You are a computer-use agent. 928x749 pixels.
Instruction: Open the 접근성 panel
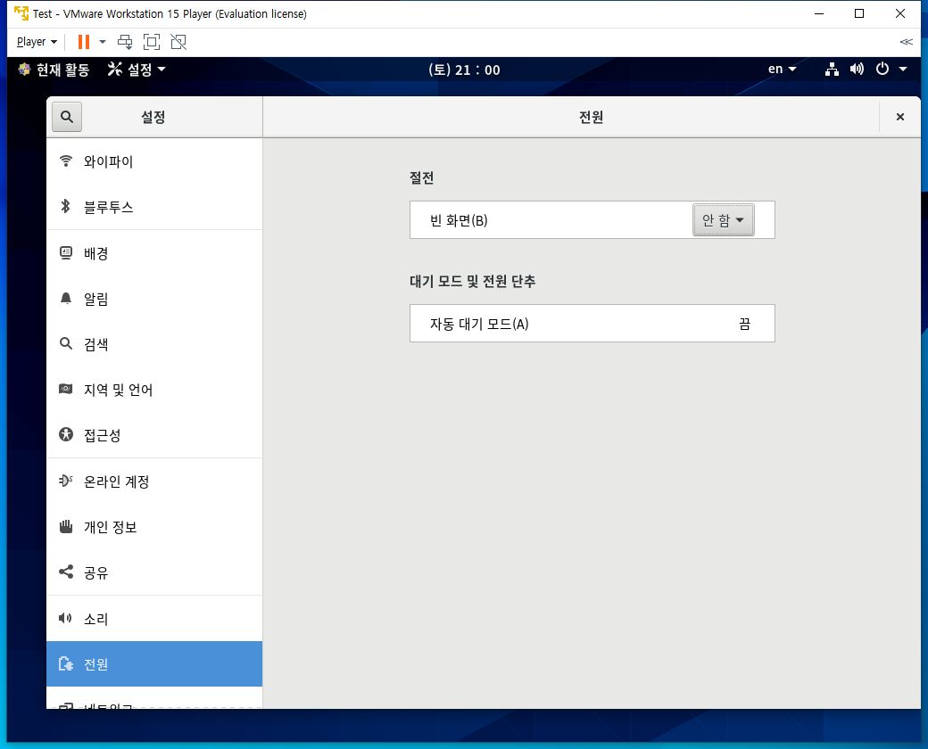click(154, 435)
